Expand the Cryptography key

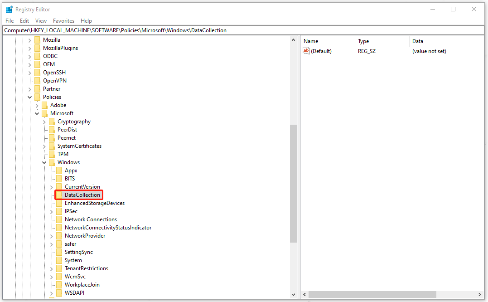44,122
